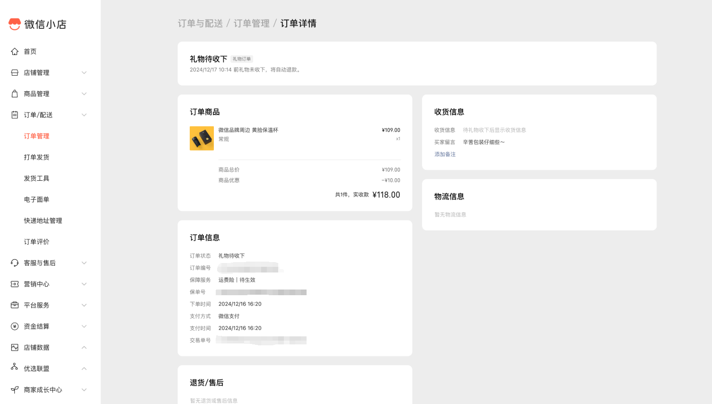Toggle the 订单/配送 section chevron

coord(84,115)
